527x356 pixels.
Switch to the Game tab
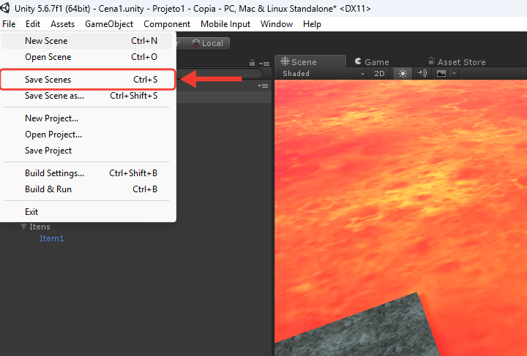pos(372,61)
